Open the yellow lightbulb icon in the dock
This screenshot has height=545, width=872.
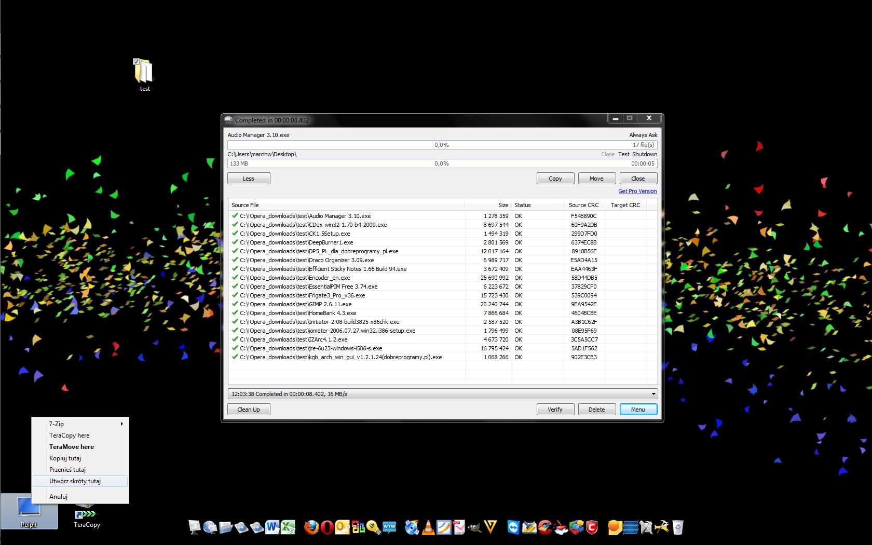tap(374, 527)
